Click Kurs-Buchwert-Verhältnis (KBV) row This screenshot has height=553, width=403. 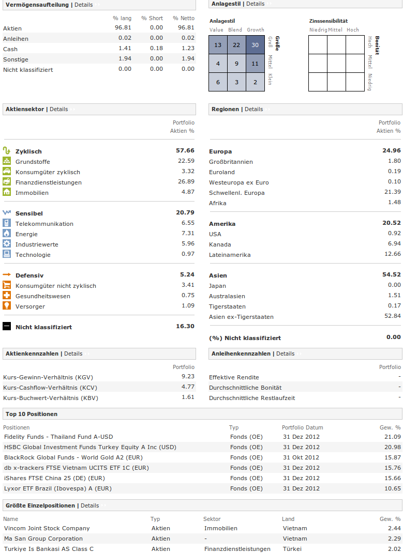click(x=99, y=398)
